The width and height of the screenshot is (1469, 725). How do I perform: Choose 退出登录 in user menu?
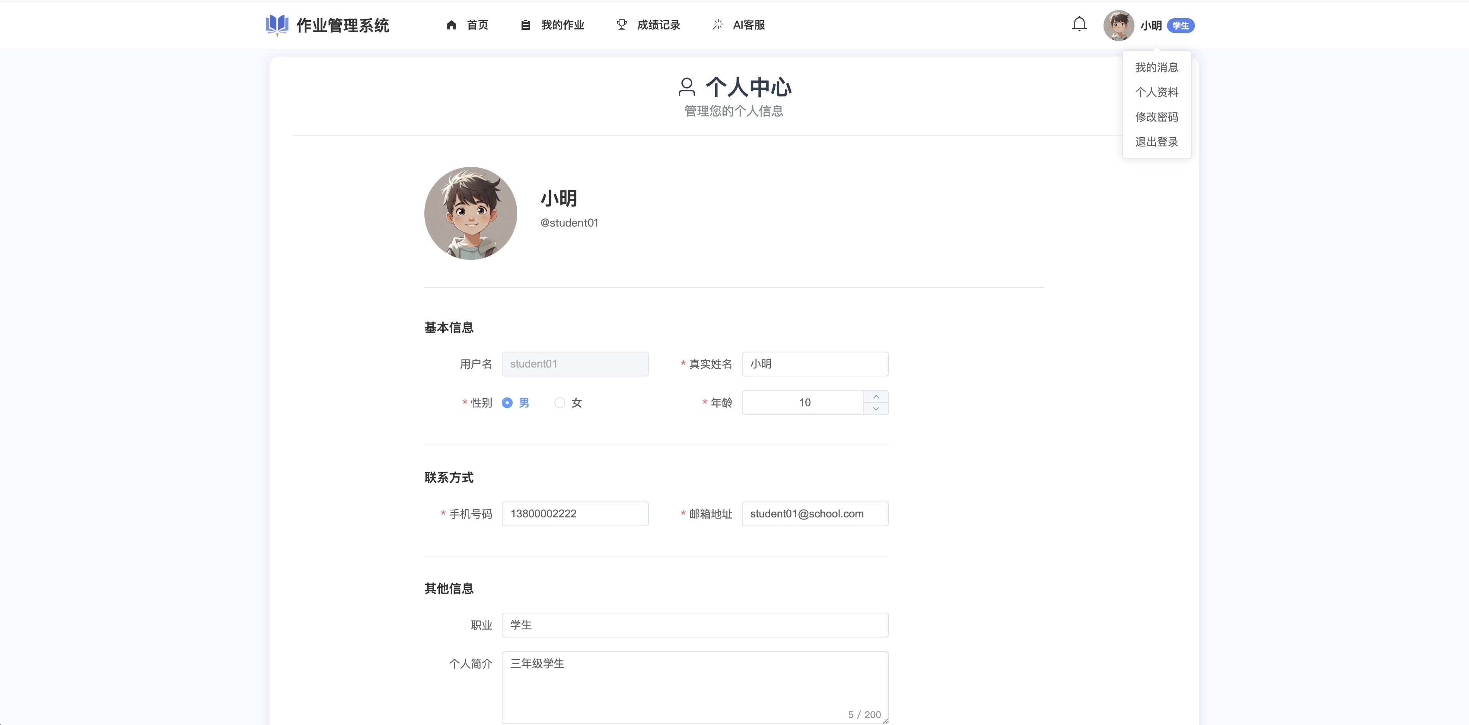pos(1157,141)
